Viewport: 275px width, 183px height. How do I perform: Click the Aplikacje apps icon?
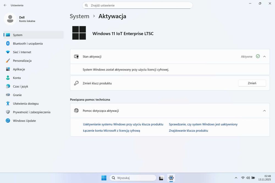tap(8, 69)
